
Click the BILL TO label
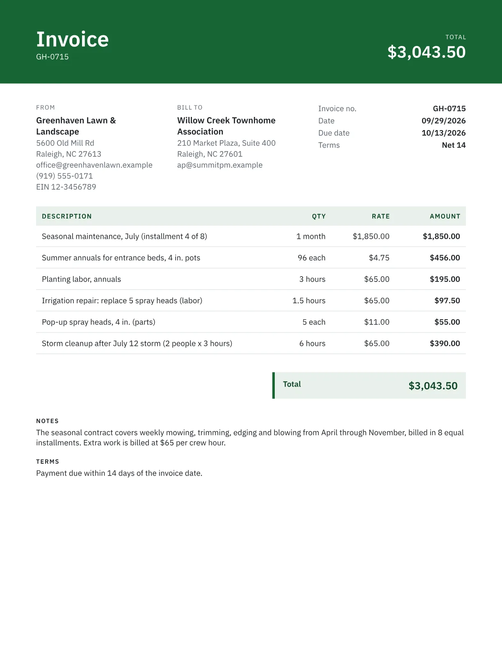[190, 108]
